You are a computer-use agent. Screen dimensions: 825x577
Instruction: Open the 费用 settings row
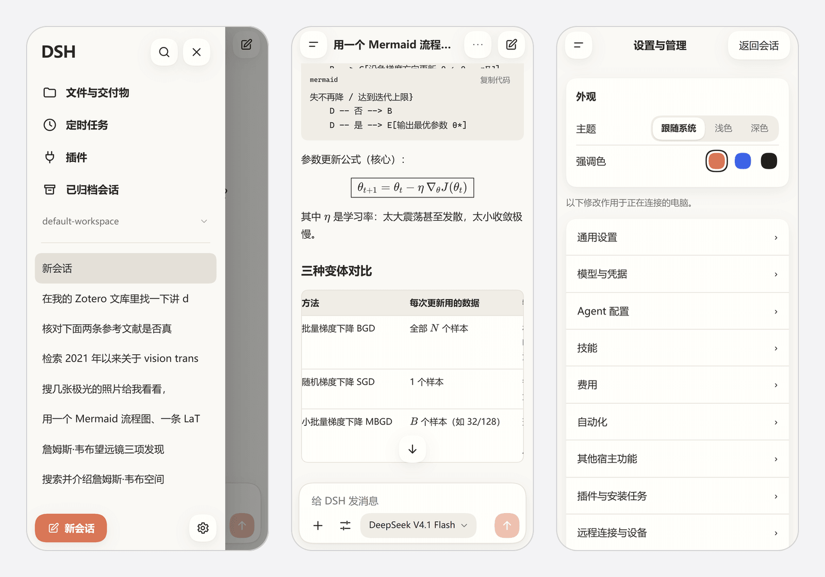[678, 385]
